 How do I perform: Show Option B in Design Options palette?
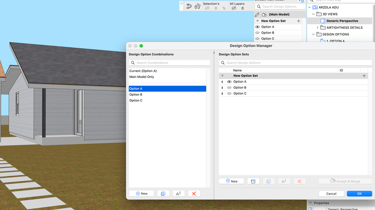258,33
